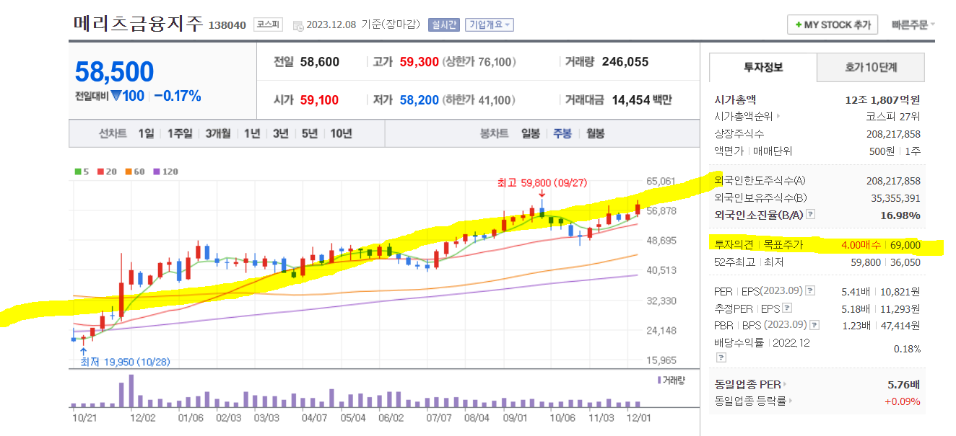
Task: Click the red 20-day moving average swatch
Action: 100,172
